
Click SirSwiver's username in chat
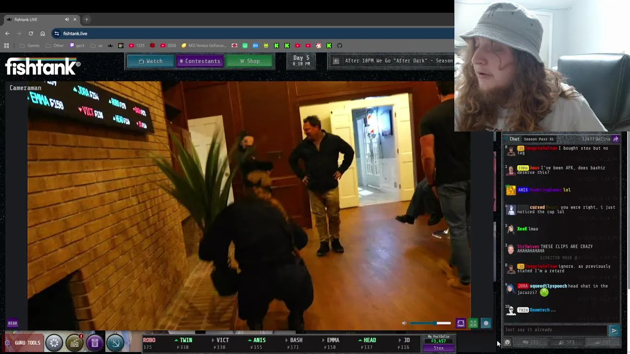tap(528, 247)
